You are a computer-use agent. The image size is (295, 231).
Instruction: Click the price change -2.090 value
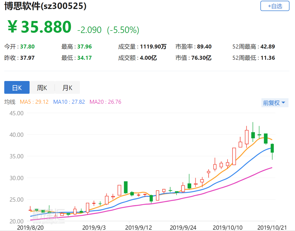[x=89, y=30]
